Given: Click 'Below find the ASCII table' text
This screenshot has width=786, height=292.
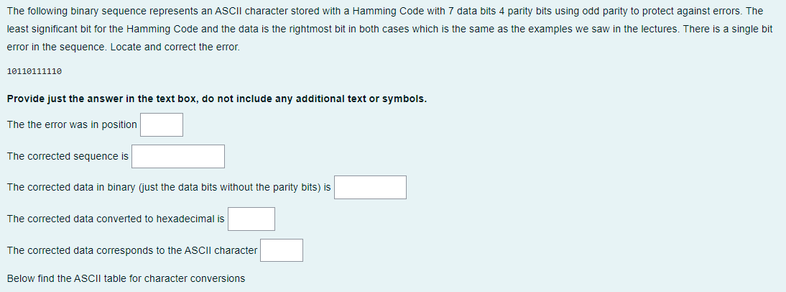Looking at the screenshot, I should click(126, 278).
